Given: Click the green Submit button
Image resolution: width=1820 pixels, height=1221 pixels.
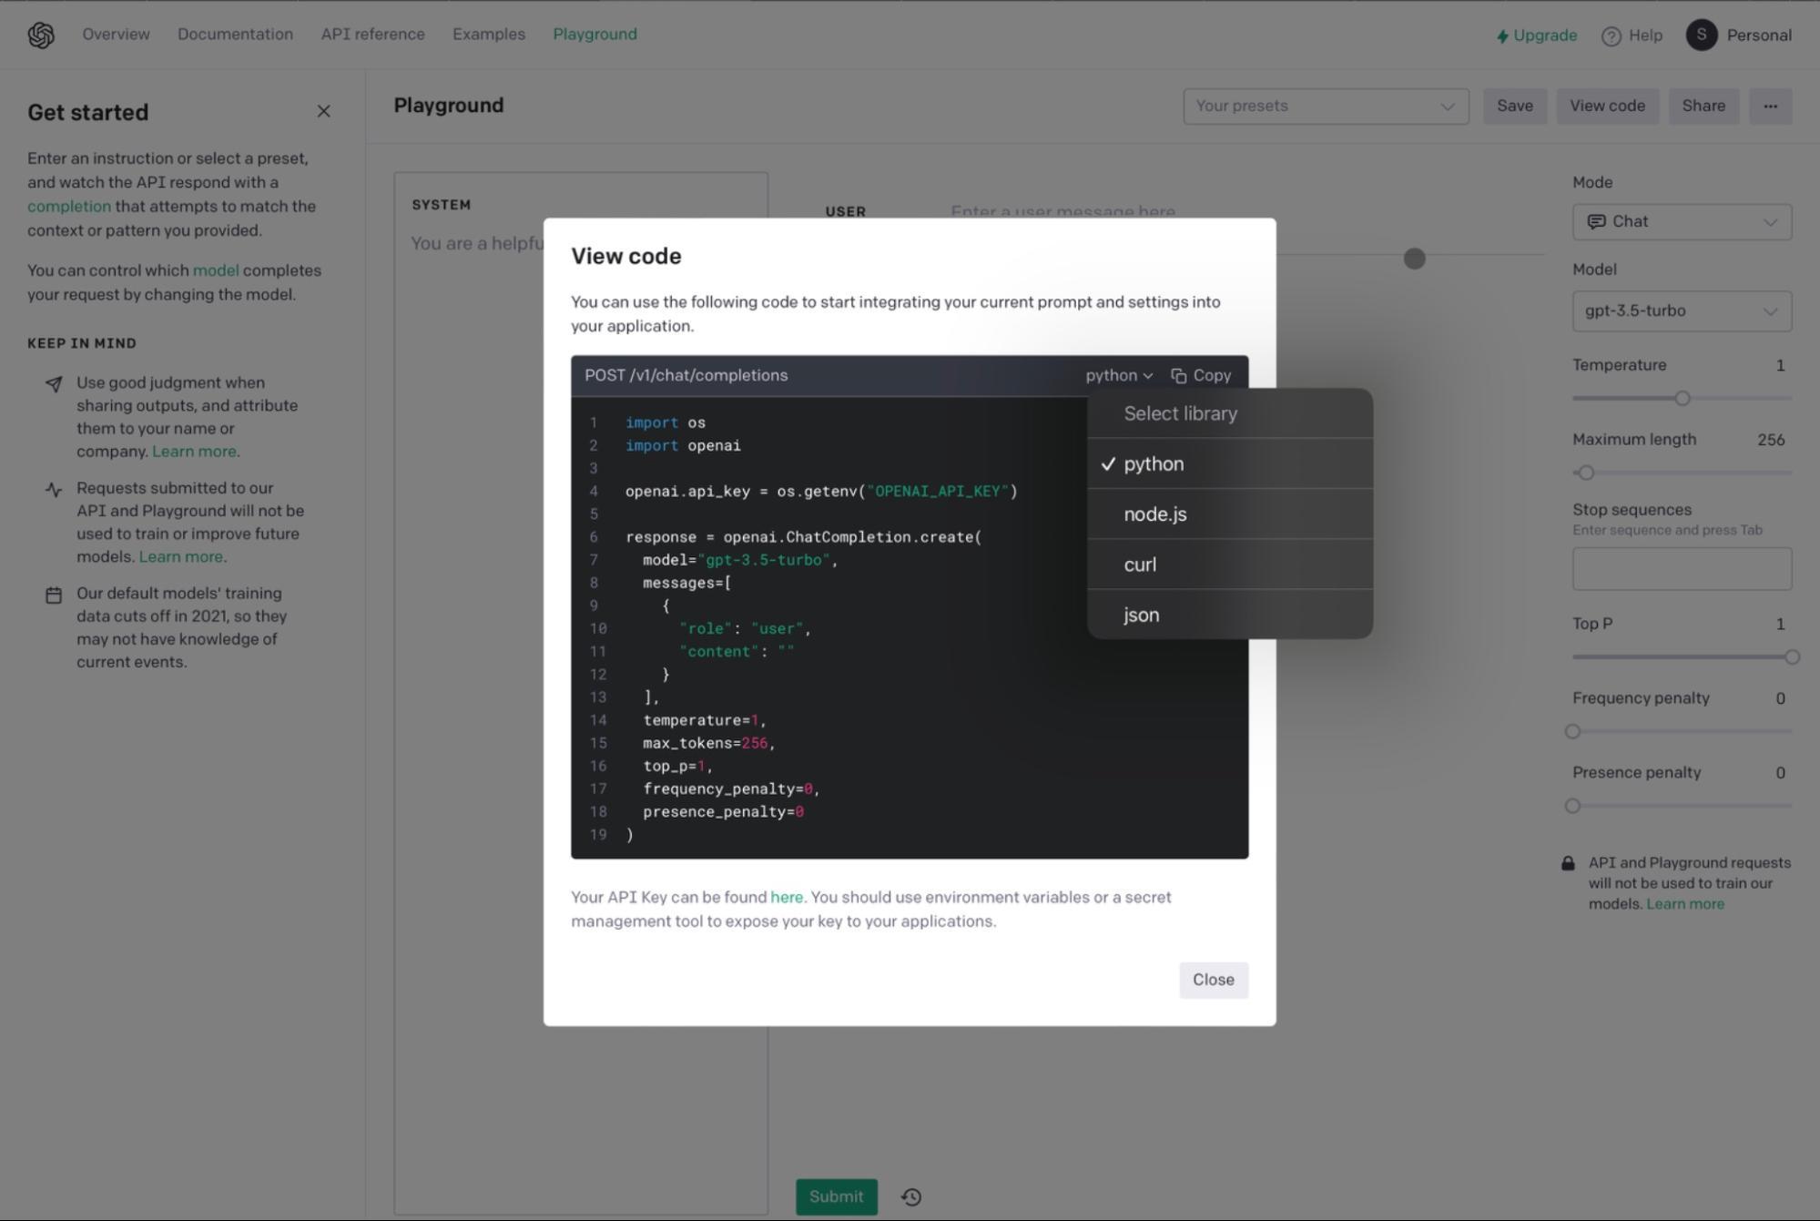Looking at the screenshot, I should click(x=836, y=1196).
